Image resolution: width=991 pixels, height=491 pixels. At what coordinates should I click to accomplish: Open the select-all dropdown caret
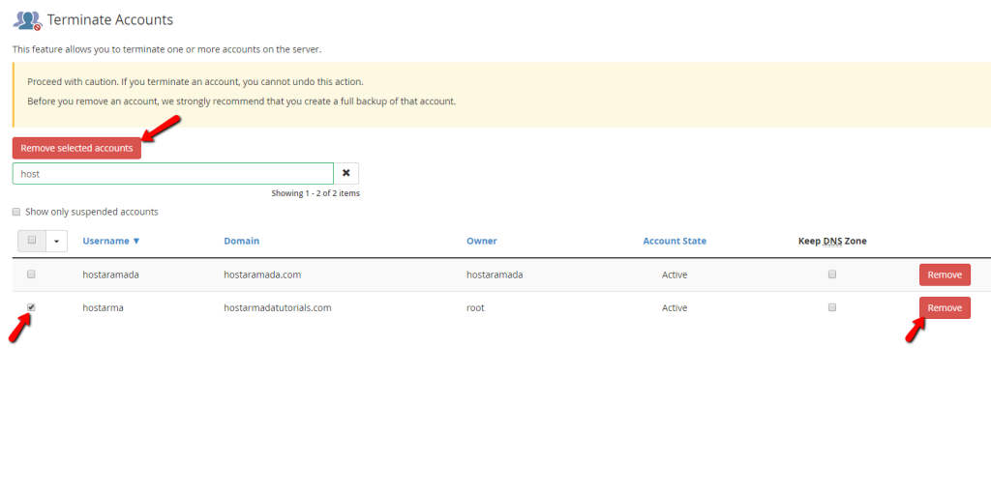pyautogui.click(x=57, y=241)
